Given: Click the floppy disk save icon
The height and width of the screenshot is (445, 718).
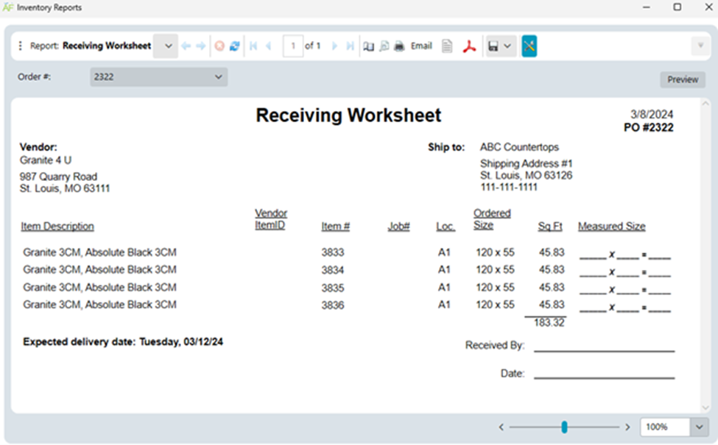Looking at the screenshot, I should (493, 46).
